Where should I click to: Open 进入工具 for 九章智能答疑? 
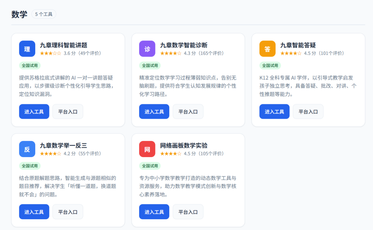pos(274,112)
